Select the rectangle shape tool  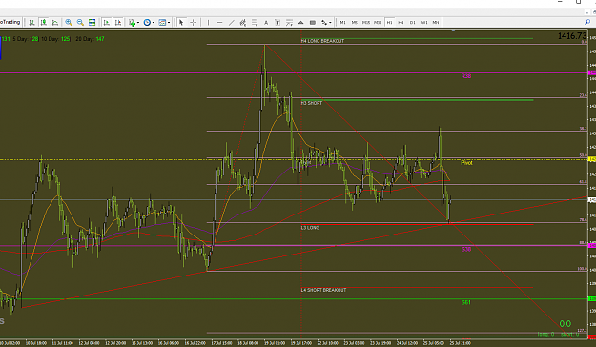pyautogui.click(x=313, y=23)
